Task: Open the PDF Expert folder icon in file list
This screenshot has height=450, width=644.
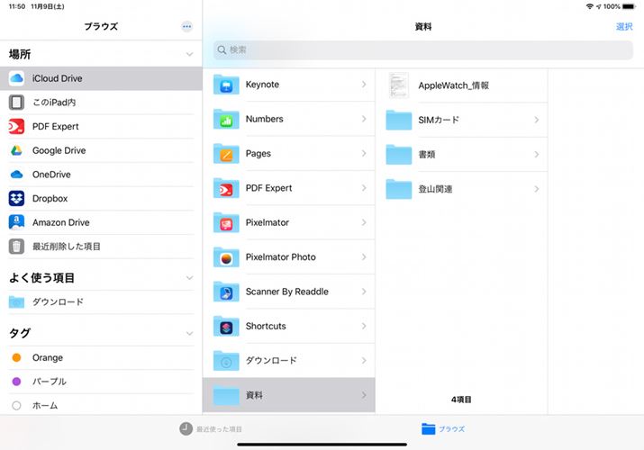Action: point(226,188)
